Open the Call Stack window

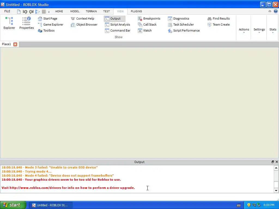click(147, 24)
